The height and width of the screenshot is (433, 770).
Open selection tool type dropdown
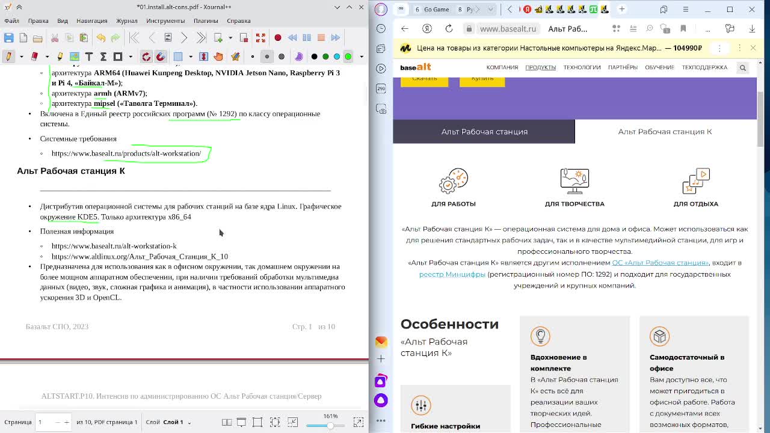[191, 57]
